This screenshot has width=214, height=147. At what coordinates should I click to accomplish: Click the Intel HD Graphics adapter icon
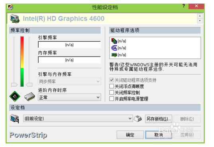coord(15,19)
